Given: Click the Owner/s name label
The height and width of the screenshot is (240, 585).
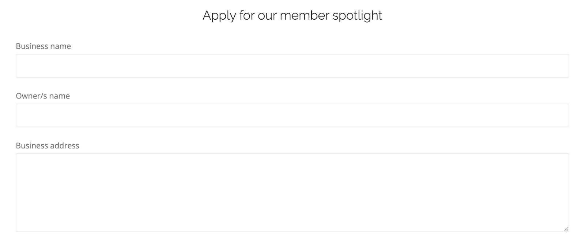Looking at the screenshot, I should click(43, 96).
